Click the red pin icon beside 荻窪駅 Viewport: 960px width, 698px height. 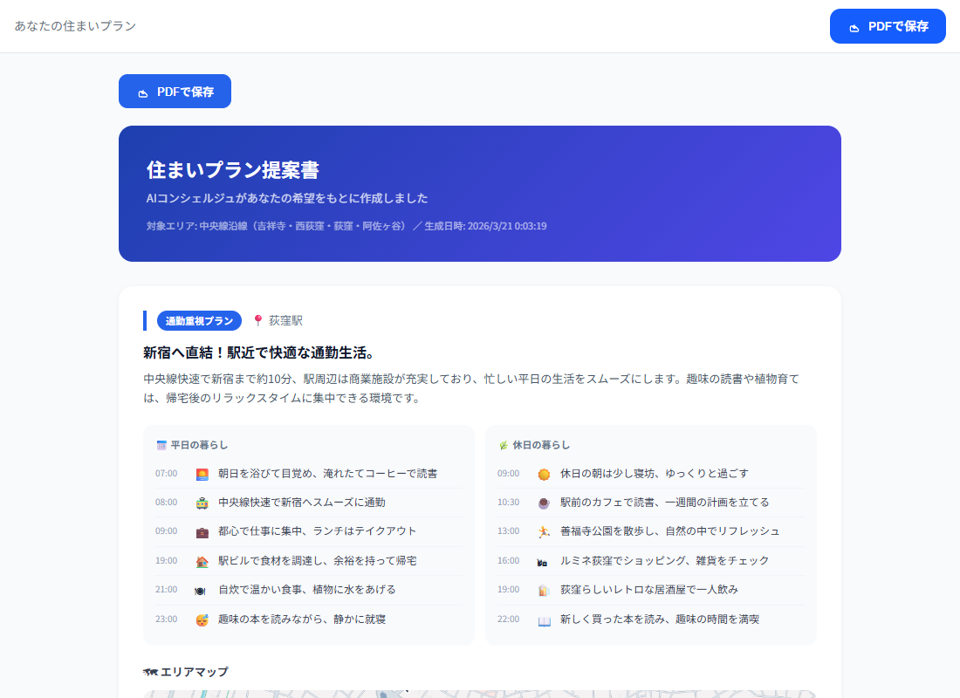[257, 321]
